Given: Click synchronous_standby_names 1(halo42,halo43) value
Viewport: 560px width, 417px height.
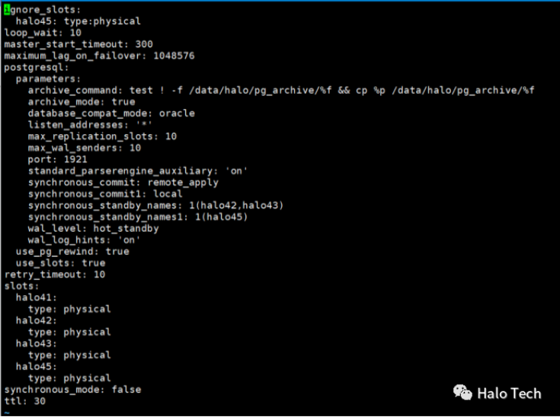Looking at the screenshot, I should (x=236, y=206).
